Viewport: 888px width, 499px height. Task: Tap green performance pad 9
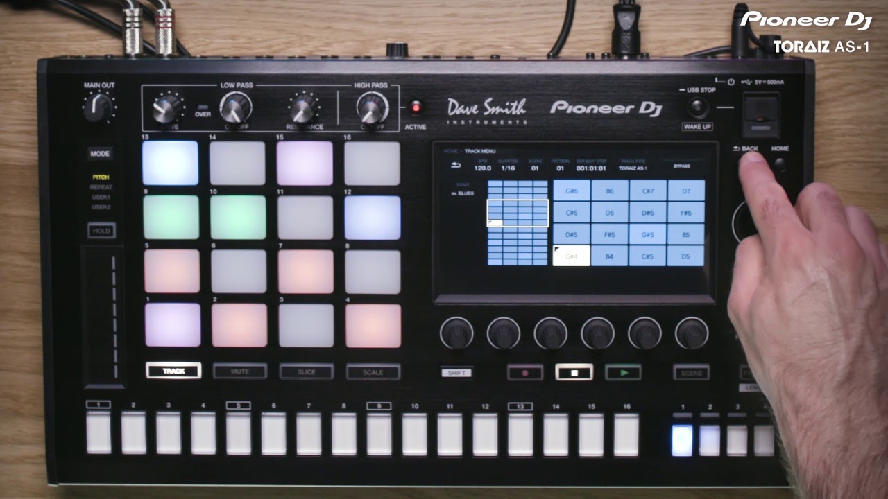tap(171, 217)
